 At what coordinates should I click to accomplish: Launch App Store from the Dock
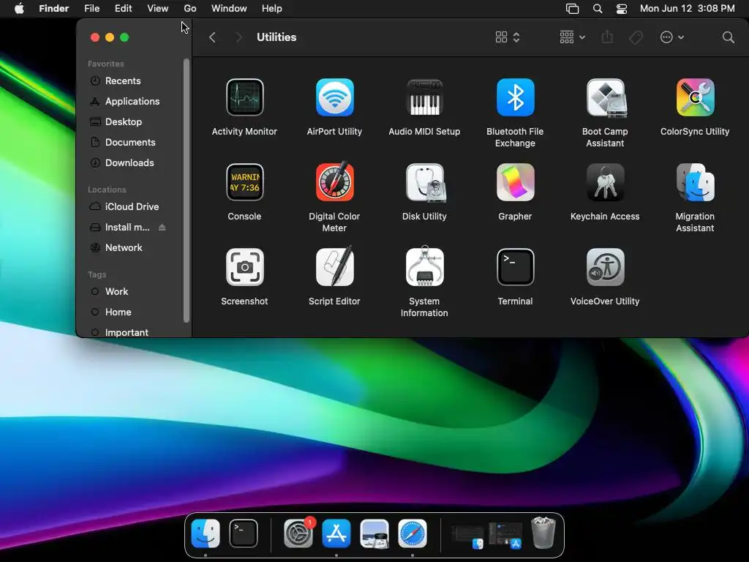tap(336, 533)
